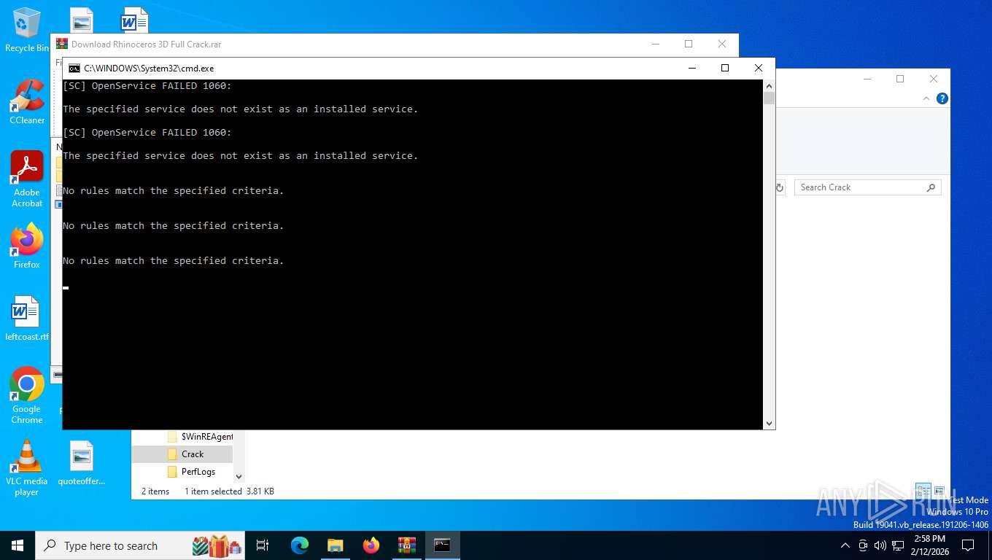Switch Explorer to details view layout
This screenshot has height=560, width=992.
point(923,491)
